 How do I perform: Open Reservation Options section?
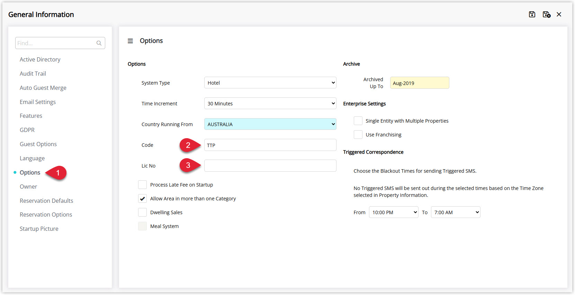46,215
